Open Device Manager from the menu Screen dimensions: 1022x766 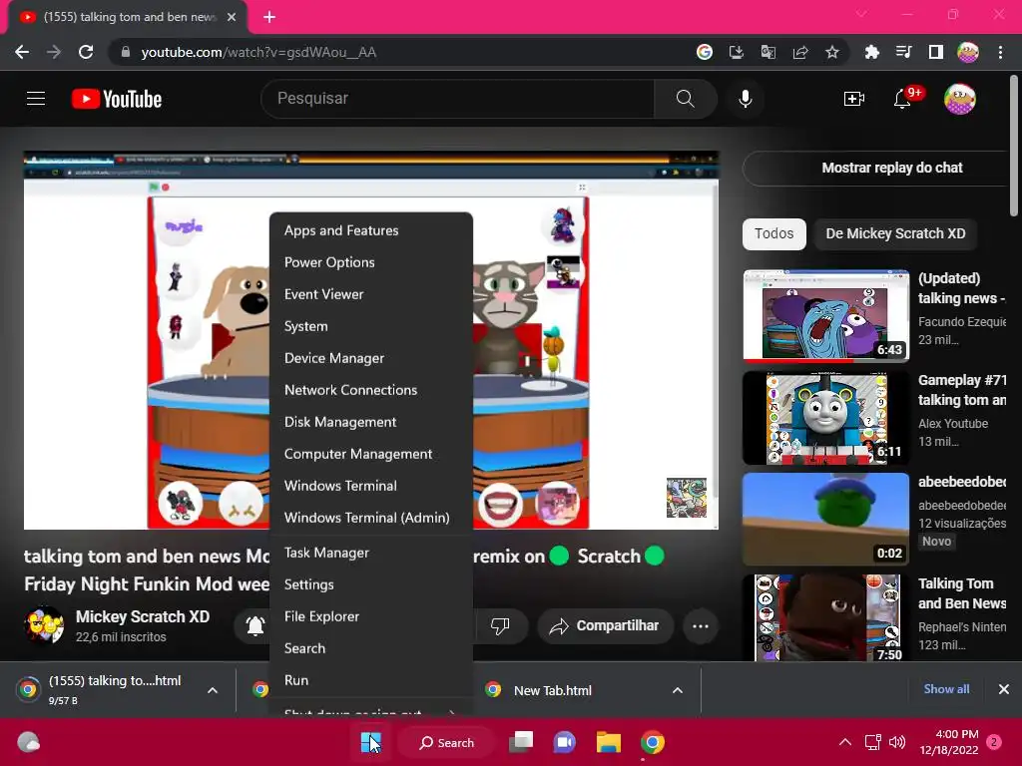click(371, 358)
